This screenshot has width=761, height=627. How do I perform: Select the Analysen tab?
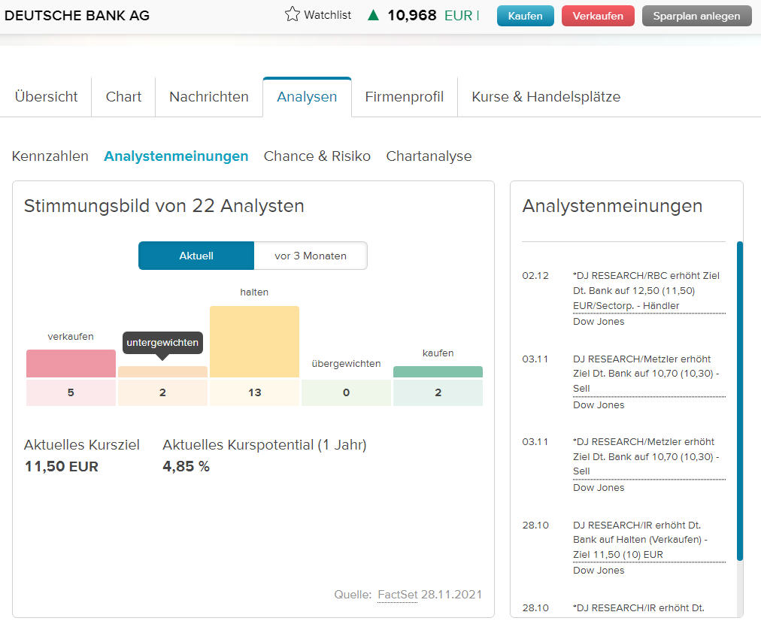click(x=307, y=96)
